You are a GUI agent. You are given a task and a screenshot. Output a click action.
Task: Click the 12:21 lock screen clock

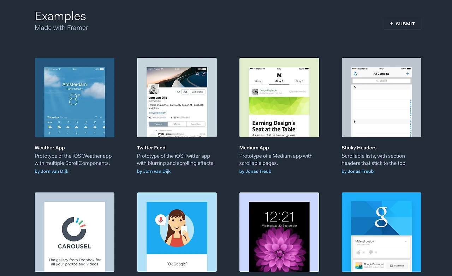tap(279, 216)
